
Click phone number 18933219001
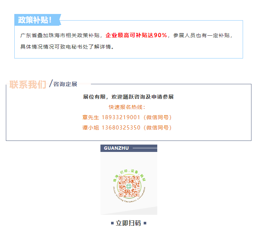121,117
